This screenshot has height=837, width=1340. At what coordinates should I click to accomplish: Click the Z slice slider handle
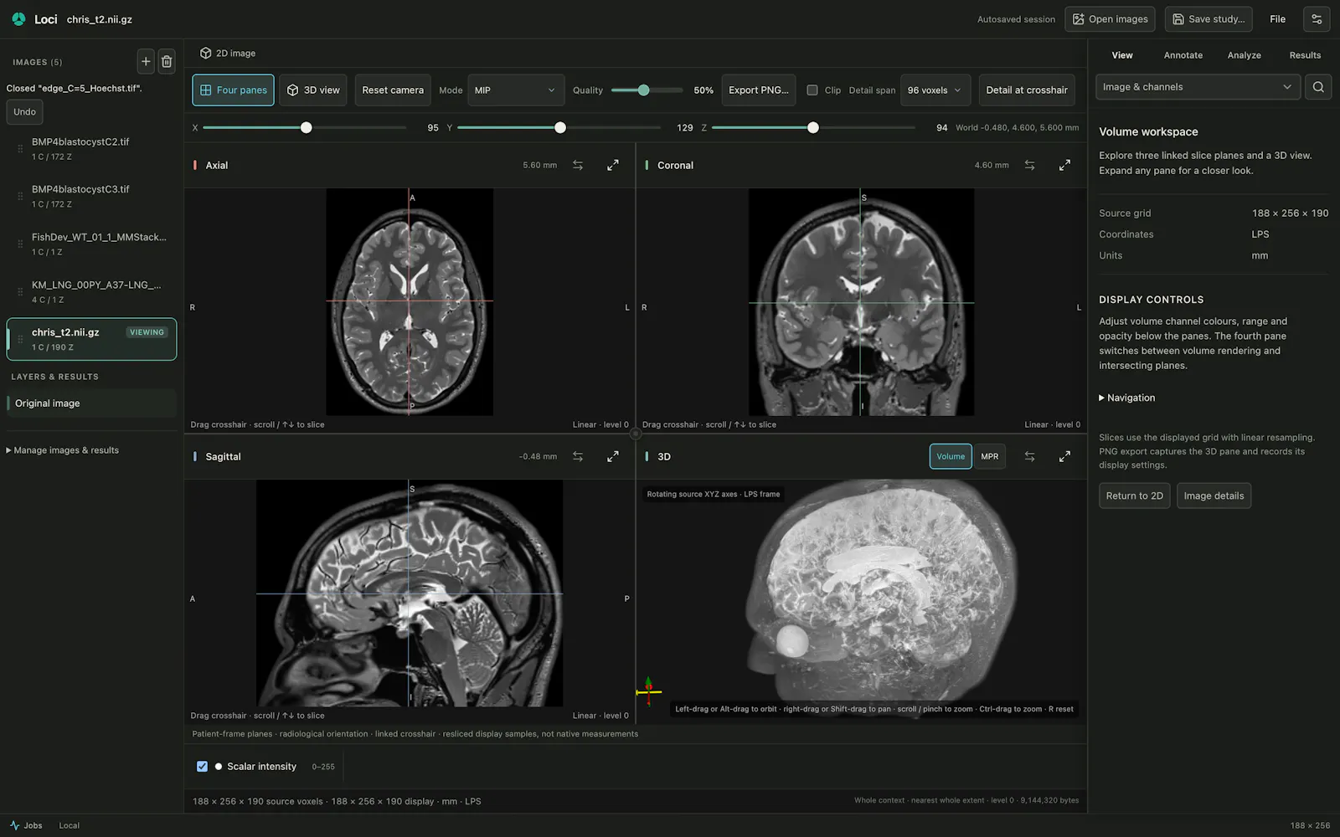coord(813,127)
